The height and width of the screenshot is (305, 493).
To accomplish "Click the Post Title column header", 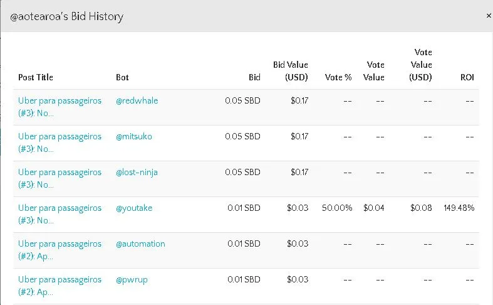I will tap(36, 77).
